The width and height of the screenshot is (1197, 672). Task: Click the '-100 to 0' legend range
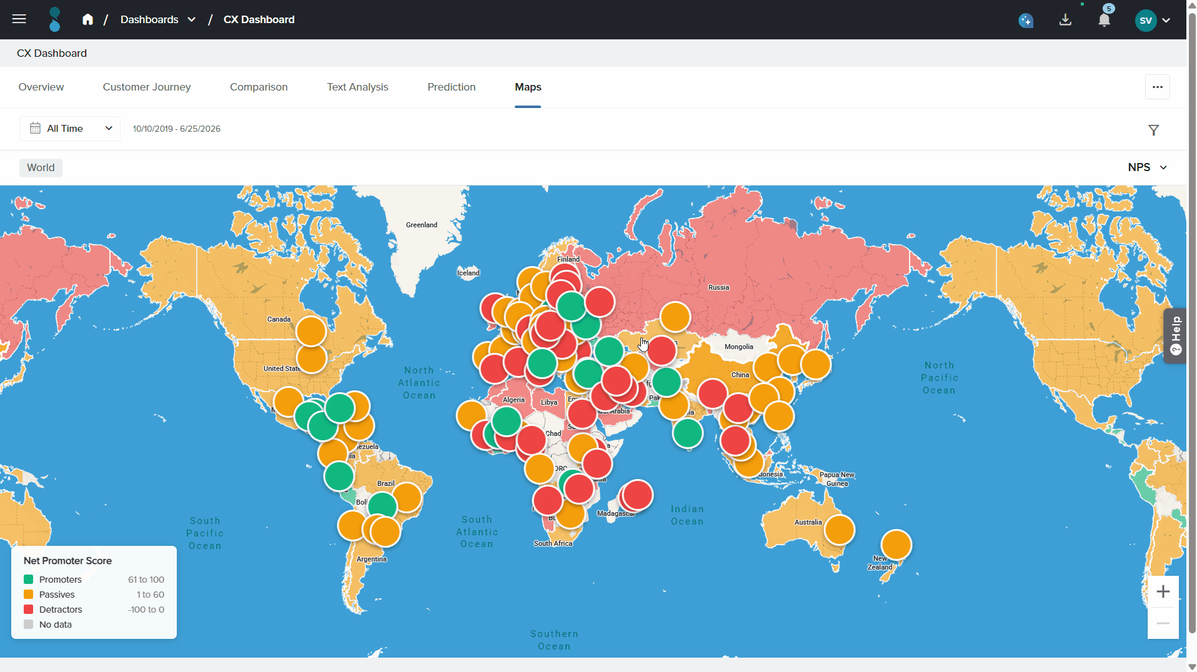point(146,610)
